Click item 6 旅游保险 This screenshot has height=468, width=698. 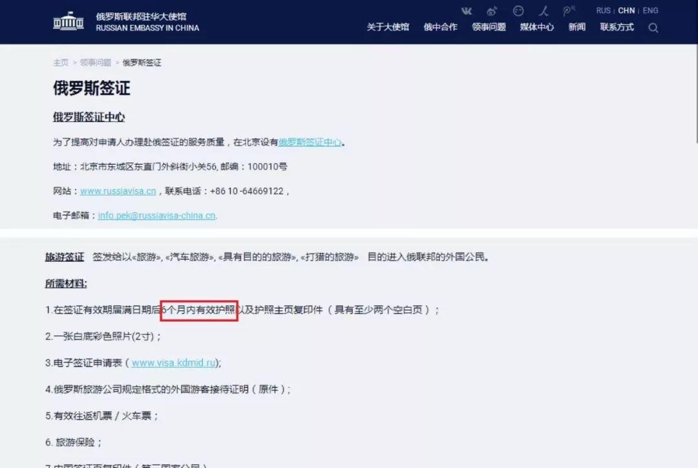[74, 443]
